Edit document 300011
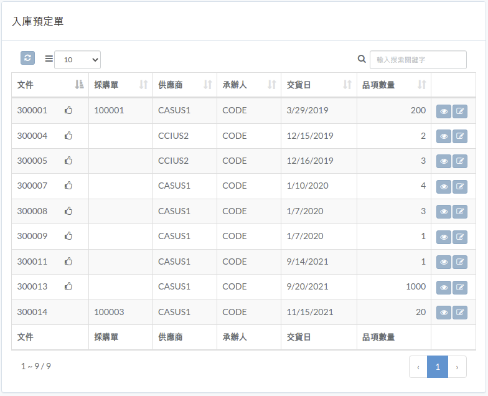Viewport: 488px width, 396px height. (x=460, y=262)
